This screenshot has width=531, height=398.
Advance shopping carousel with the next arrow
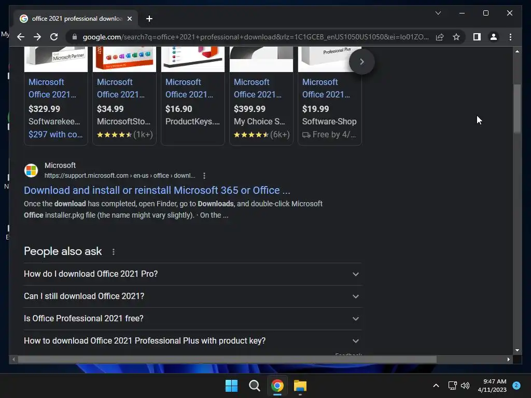click(x=361, y=62)
